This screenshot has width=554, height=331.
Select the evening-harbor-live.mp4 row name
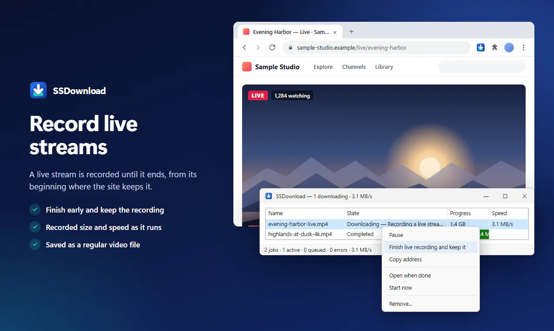click(298, 224)
